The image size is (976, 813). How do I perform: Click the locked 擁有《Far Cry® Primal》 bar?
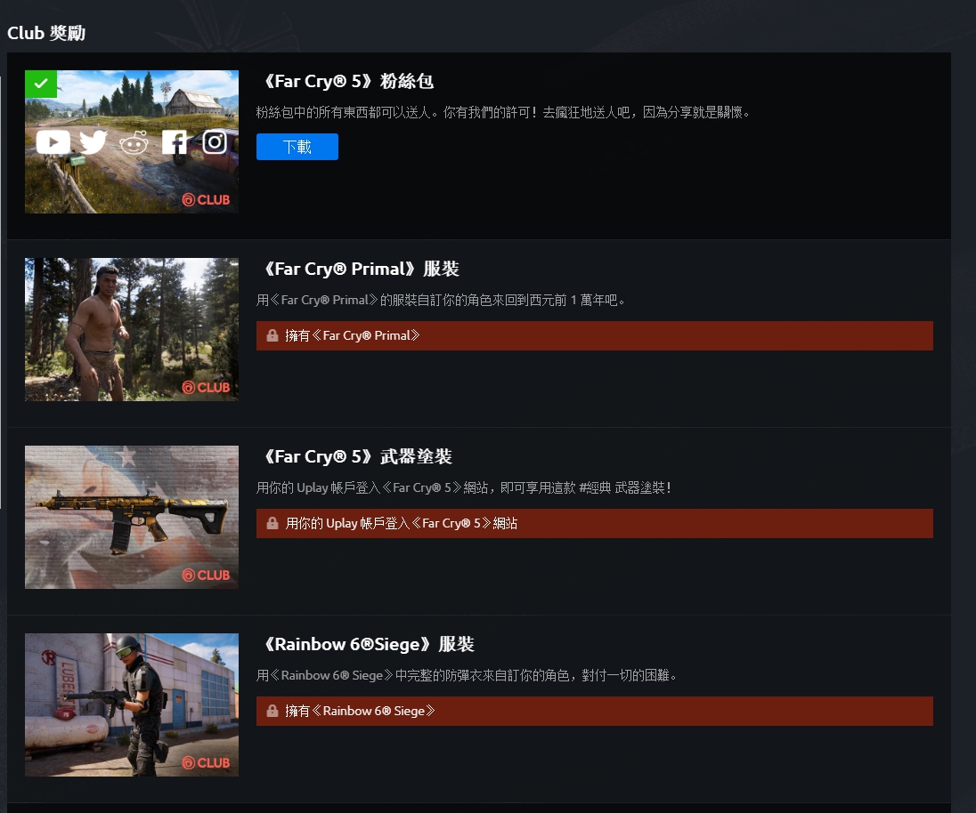point(595,335)
